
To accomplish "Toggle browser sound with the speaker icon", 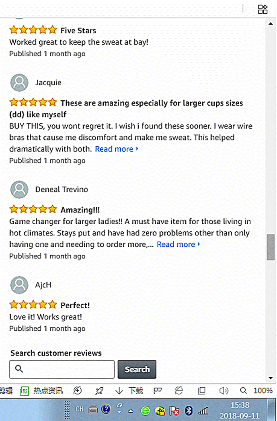I will pyautogui.click(x=224, y=390).
